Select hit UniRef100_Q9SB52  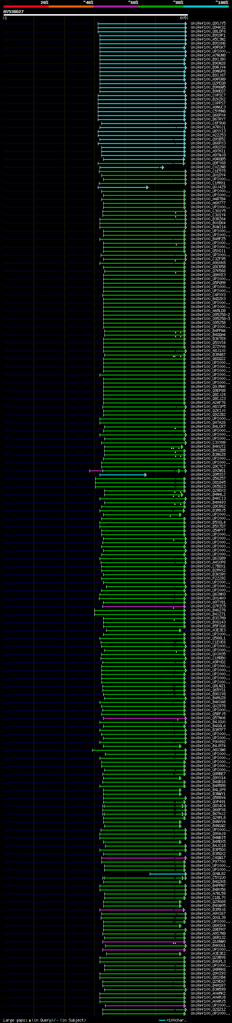click(208, 139)
